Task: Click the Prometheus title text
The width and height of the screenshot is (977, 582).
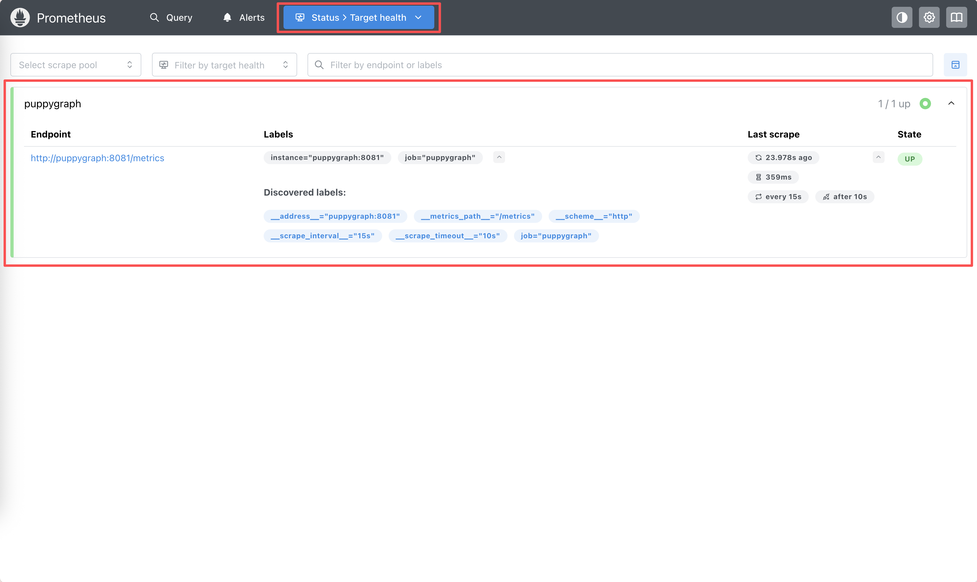Action: (x=71, y=18)
